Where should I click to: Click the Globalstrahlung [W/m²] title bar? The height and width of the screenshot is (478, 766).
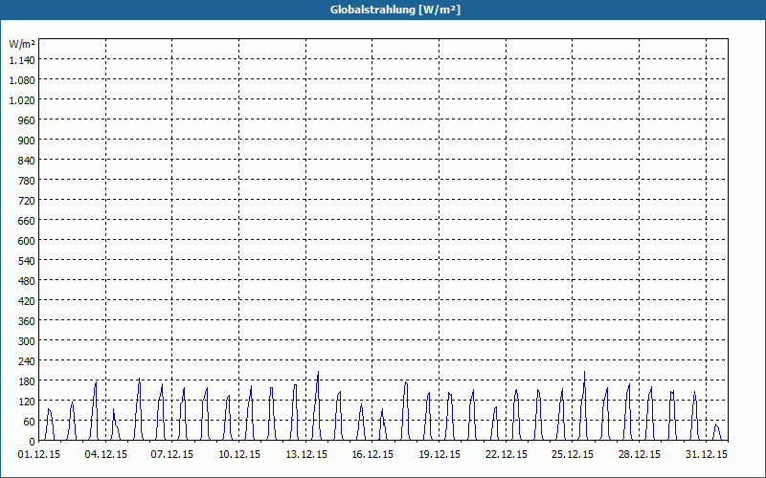383,10
